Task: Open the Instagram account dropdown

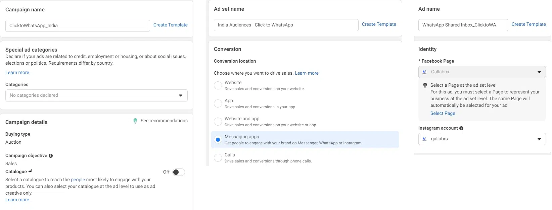Action: [482, 139]
